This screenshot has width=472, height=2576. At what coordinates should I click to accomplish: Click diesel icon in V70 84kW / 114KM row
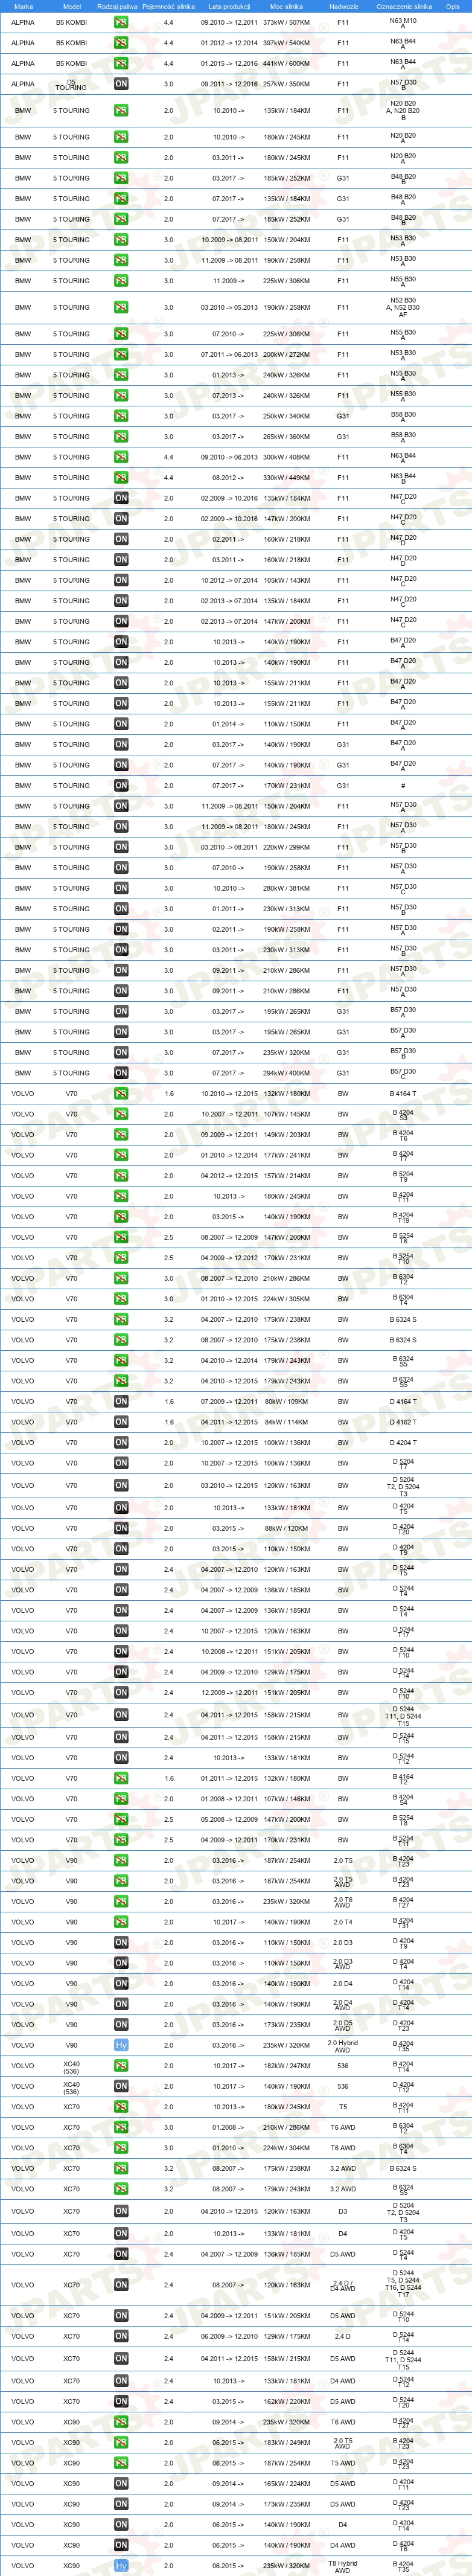click(x=121, y=1422)
